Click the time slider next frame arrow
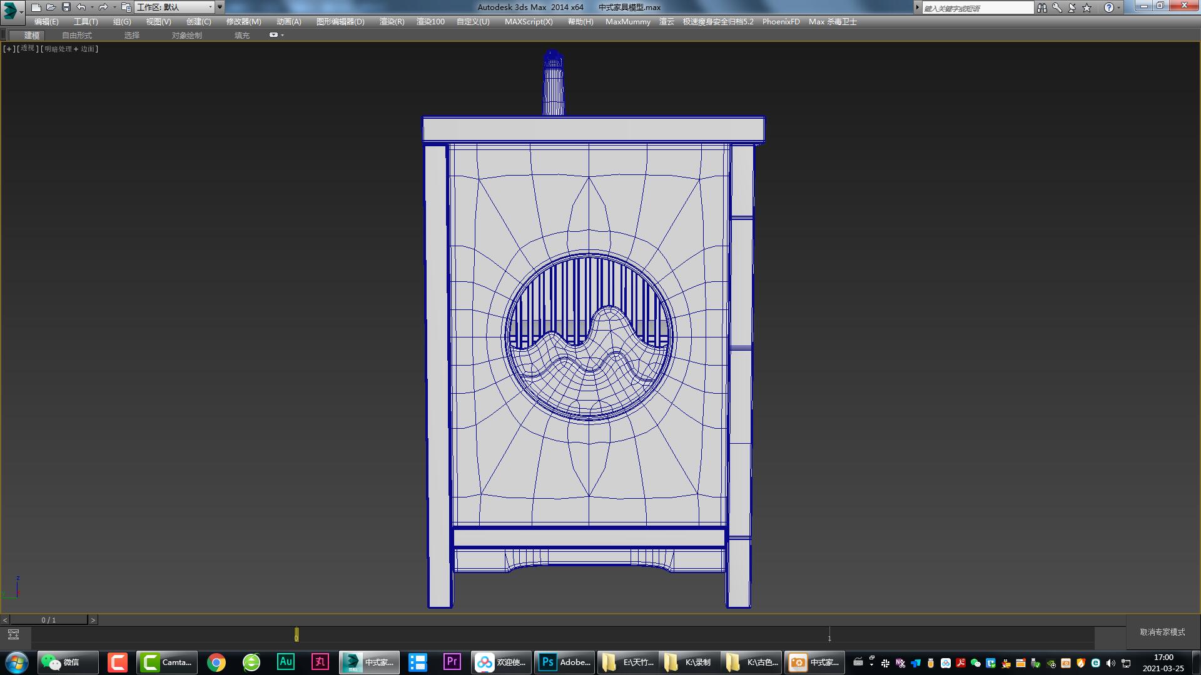The image size is (1201, 675). 93,620
